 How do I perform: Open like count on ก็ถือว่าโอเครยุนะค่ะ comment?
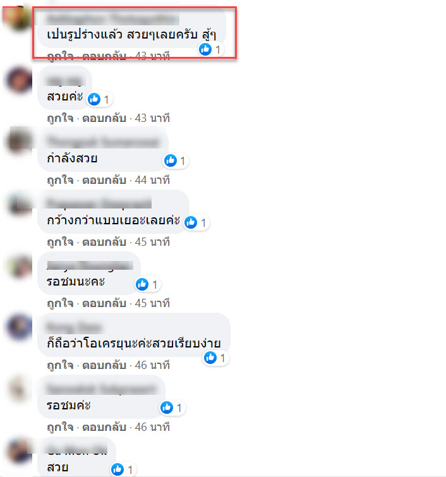(216, 358)
